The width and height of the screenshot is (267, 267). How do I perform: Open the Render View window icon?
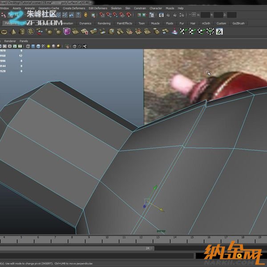tap(161, 15)
